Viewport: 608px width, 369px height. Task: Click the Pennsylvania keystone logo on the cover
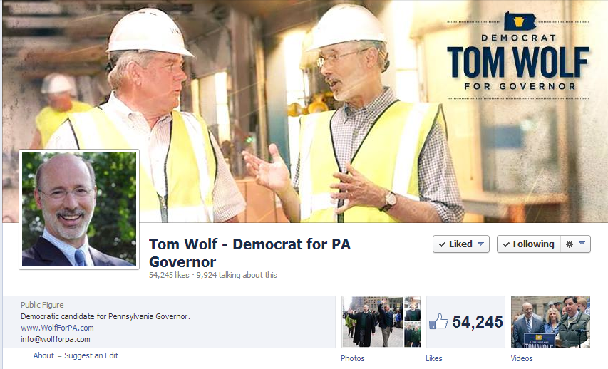[x=520, y=21]
